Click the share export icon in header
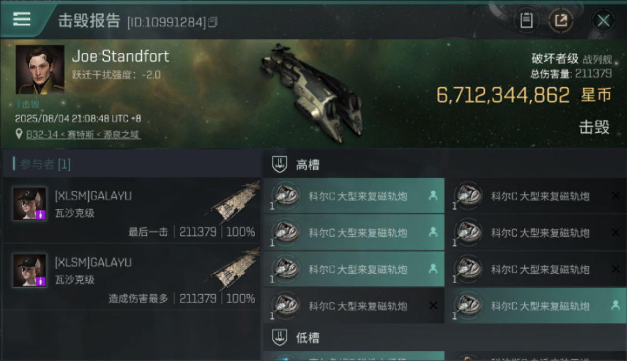627x361 pixels. coord(561,21)
